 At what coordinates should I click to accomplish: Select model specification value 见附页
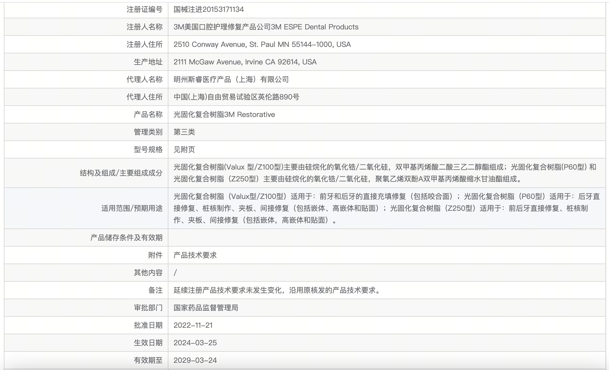click(x=184, y=150)
